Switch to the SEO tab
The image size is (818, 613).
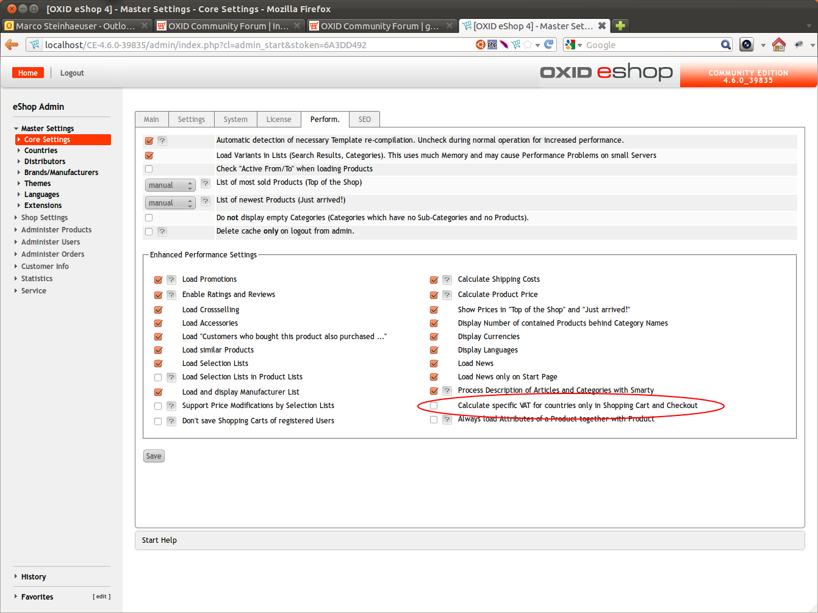364,120
